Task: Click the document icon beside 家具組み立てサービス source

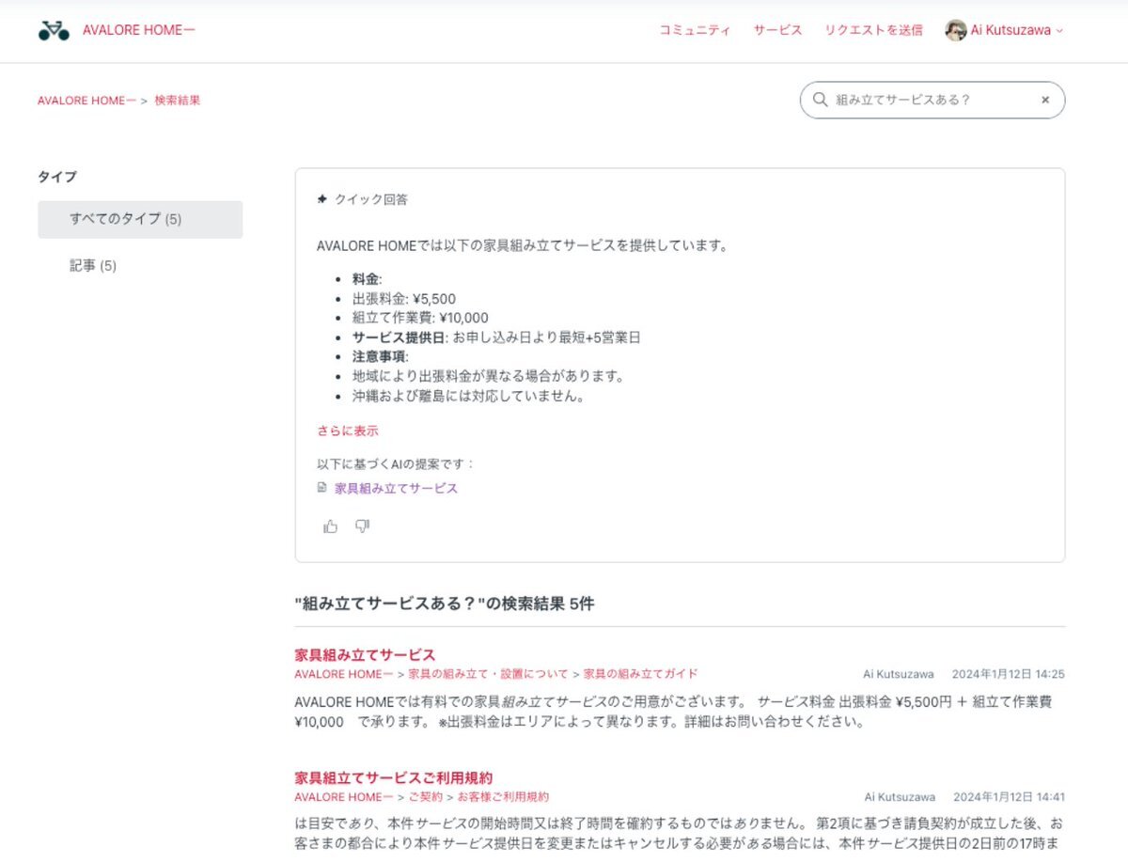Action: point(322,488)
